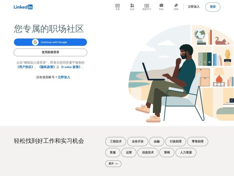Open the Articles (文章) nav icon
Viewport: 234px width, 176px height.
coord(117,7)
